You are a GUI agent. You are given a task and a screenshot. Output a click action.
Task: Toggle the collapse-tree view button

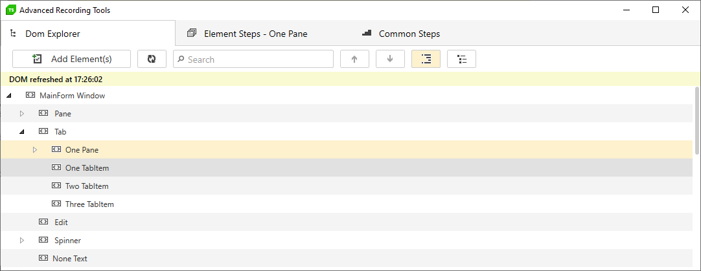[x=462, y=59]
